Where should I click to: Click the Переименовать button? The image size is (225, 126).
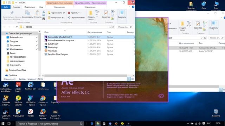(x=76, y=17)
